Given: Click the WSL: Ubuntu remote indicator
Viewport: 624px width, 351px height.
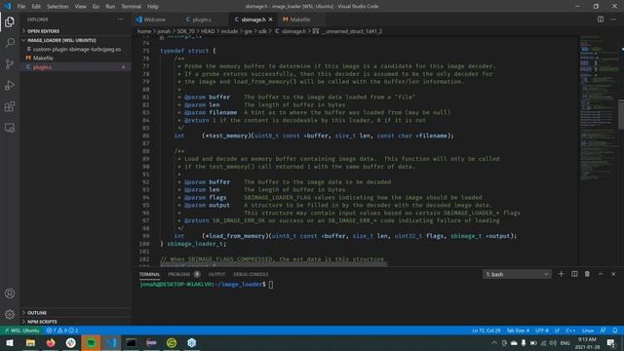Looking at the screenshot, I should (x=21, y=331).
